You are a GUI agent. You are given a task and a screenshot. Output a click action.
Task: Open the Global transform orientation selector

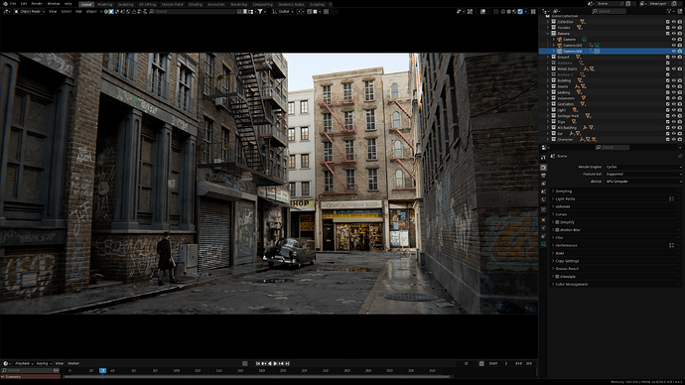tap(284, 11)
